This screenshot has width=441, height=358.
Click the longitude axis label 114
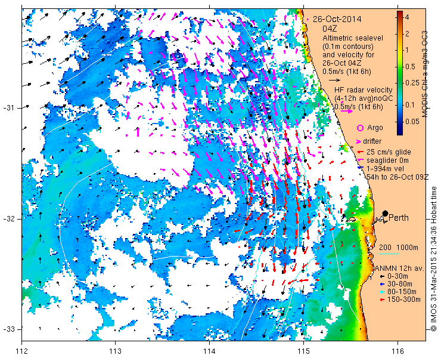click(x=210, y=351)
